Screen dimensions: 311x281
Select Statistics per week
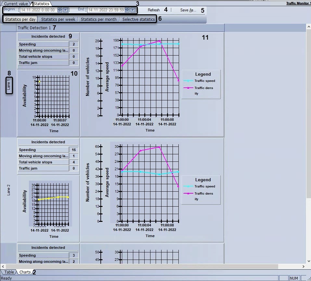click(x=58, y=19)
